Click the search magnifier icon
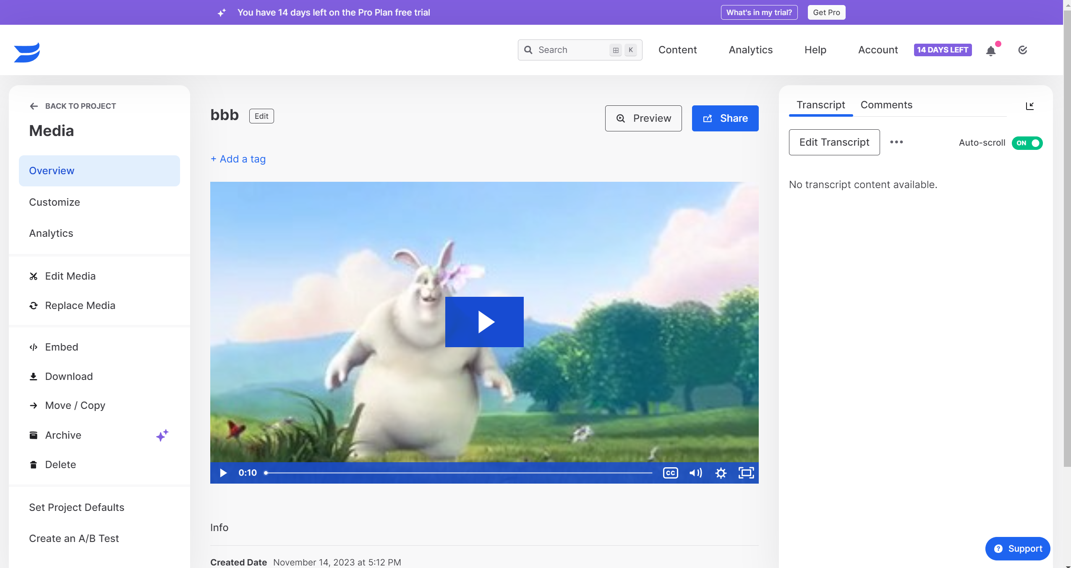Image resolution: width=1071 pixels, height=568 pixels. (x=528, y=50)
